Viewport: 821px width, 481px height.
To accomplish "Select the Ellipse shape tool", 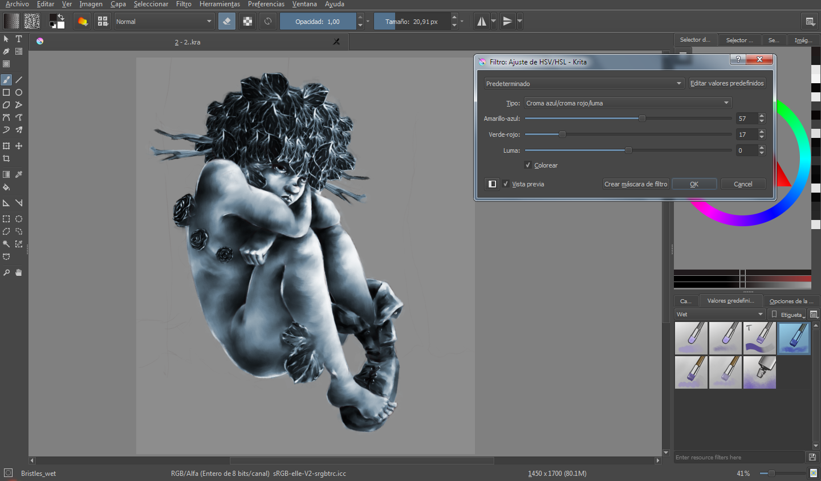I will pos(19,92).
